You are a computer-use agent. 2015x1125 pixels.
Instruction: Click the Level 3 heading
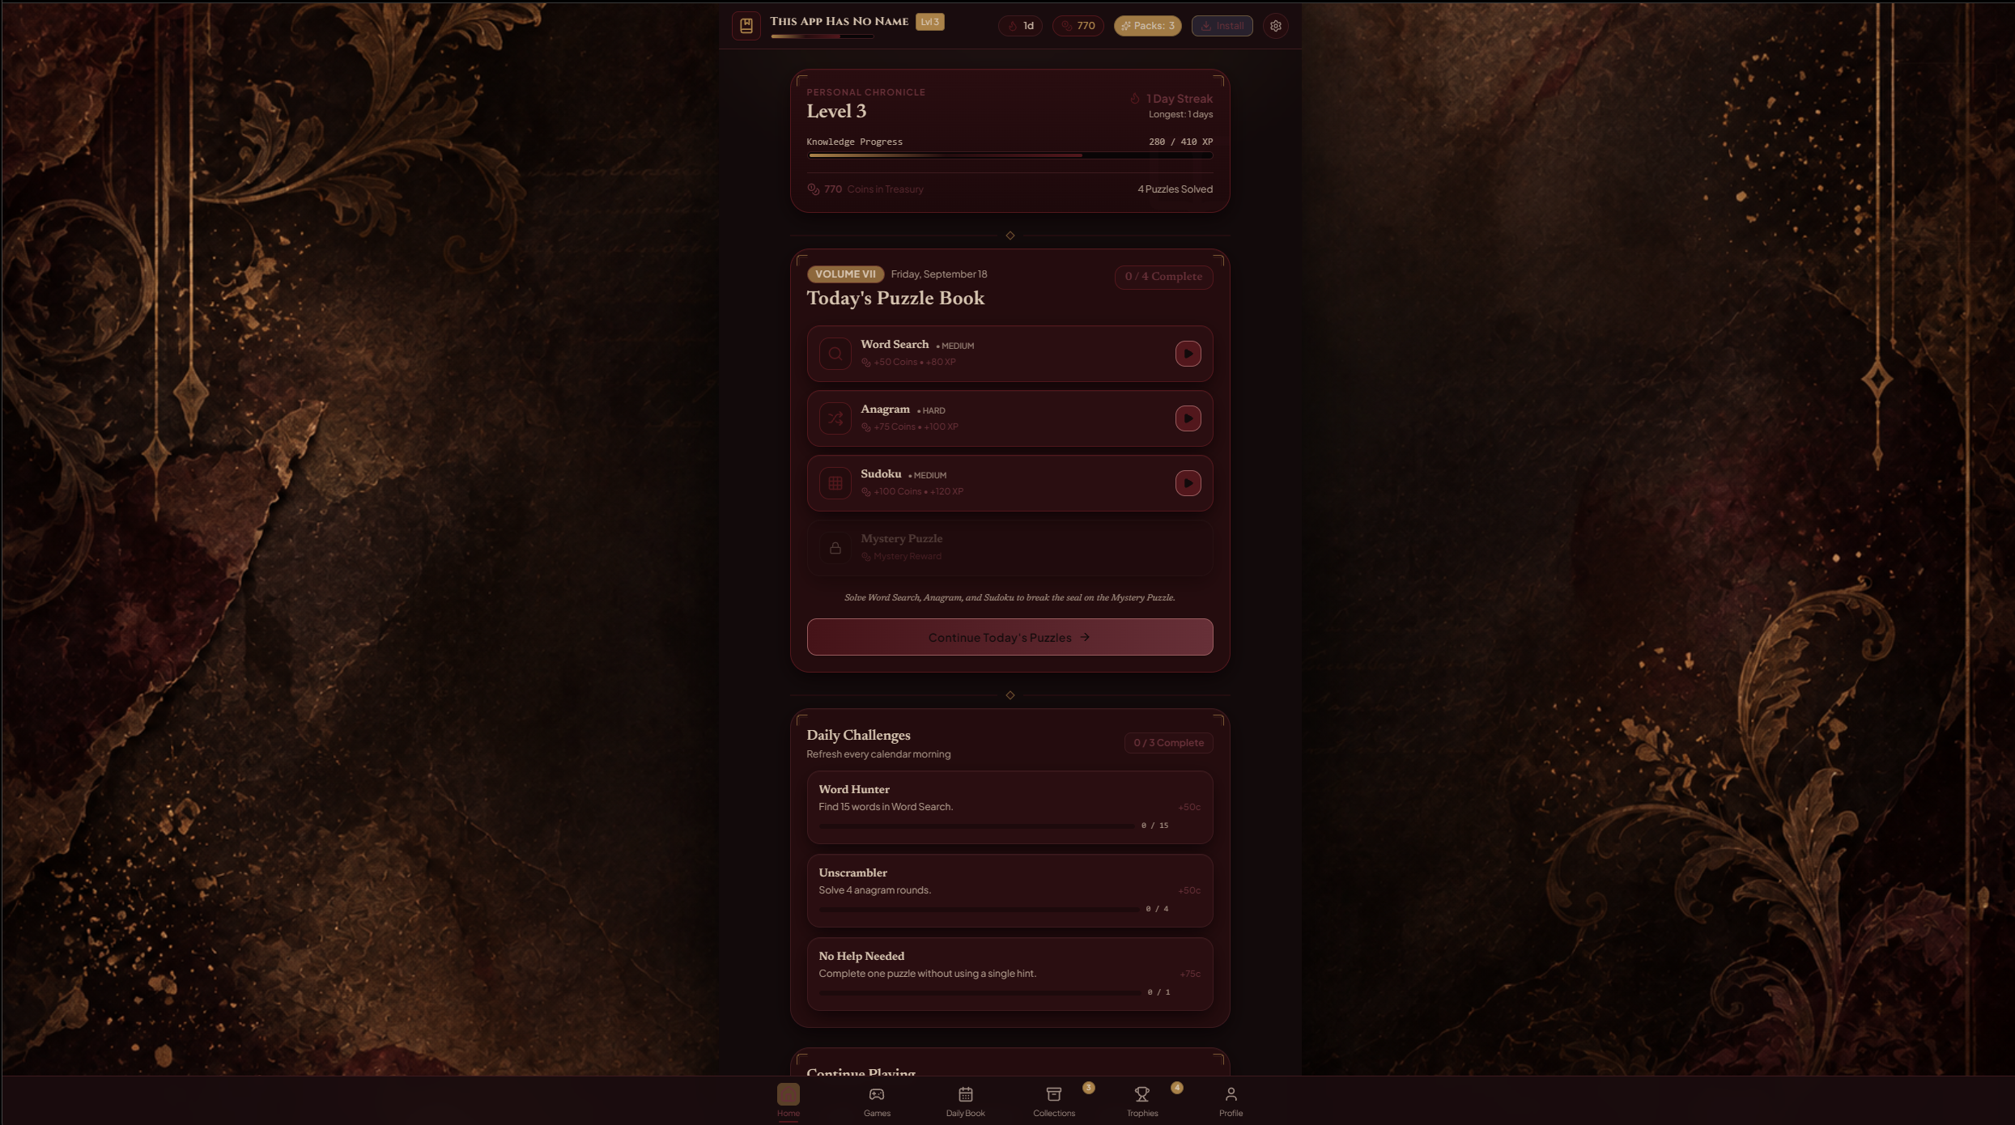tap(836, 112)
